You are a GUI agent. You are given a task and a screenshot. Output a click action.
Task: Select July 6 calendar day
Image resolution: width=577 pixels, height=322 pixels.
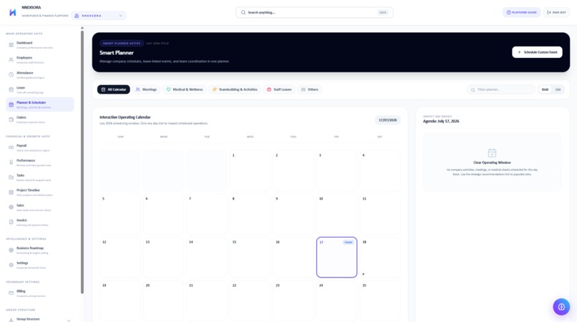[163, 214]
